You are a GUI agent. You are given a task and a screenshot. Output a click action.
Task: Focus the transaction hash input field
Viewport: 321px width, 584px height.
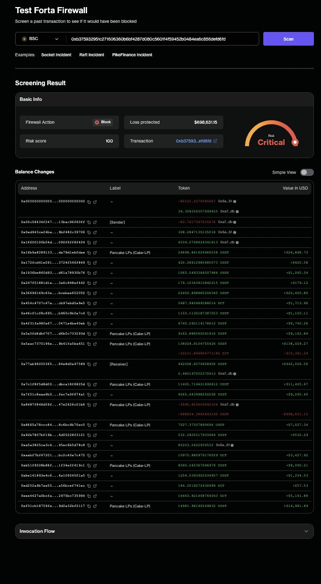pyautogui.click(x=162, y=39)
